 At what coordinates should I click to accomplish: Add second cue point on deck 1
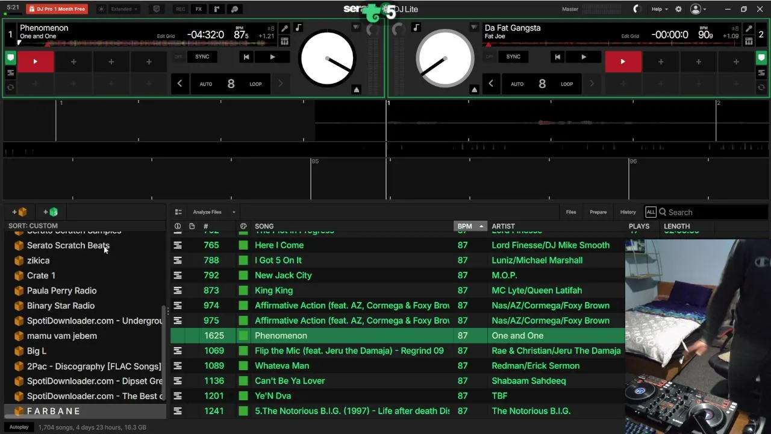73,61
